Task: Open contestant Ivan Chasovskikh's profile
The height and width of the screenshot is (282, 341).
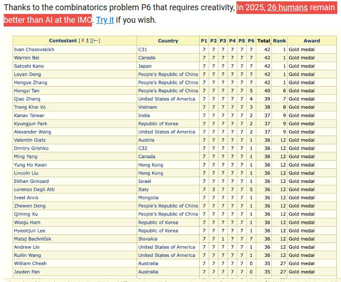Action: pos(31,49)
